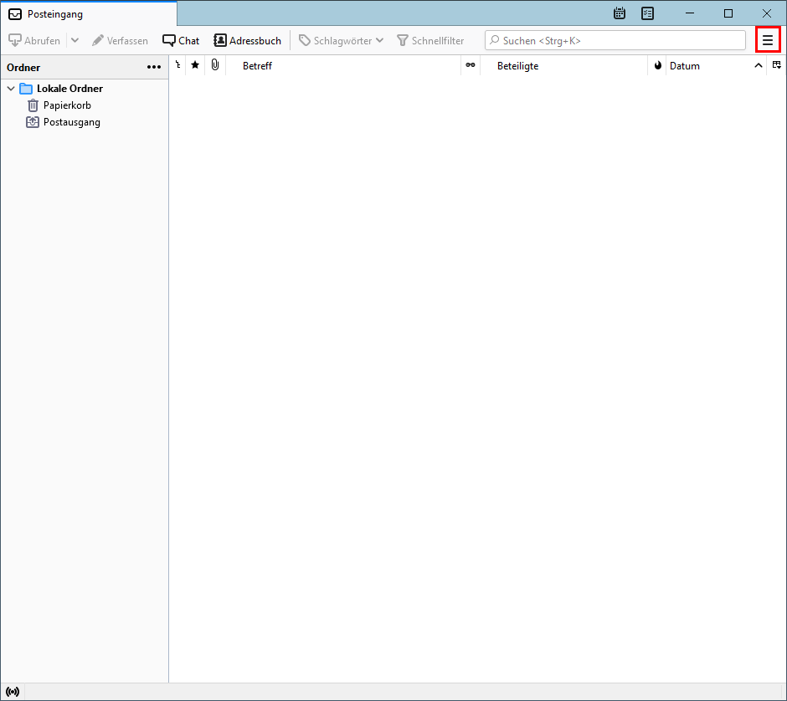Click the junk flame column header
The image size is (787, 701).
click(x=657, y=65)
